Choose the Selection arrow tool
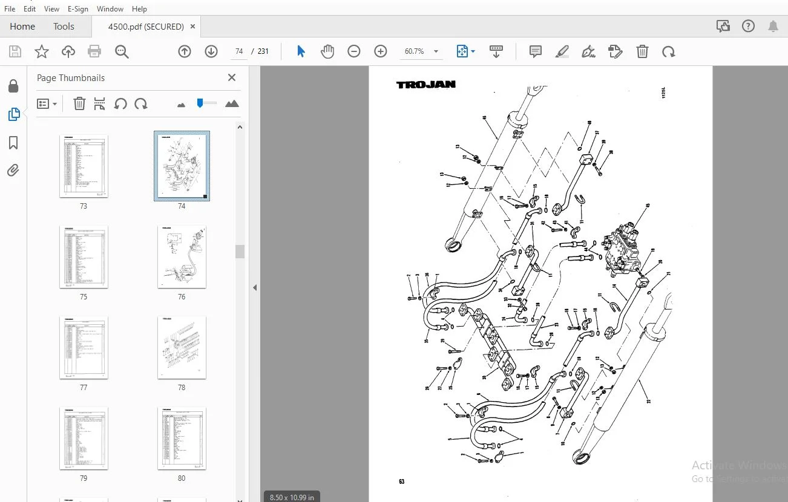 point(301,51)
